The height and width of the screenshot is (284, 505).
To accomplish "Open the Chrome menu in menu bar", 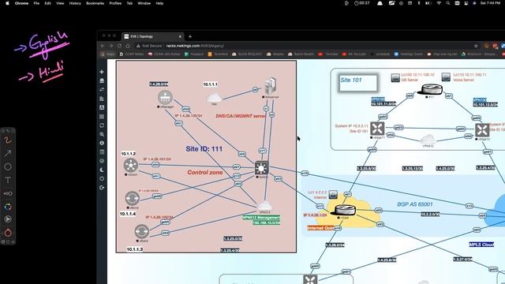I will (x=21, y=3).
